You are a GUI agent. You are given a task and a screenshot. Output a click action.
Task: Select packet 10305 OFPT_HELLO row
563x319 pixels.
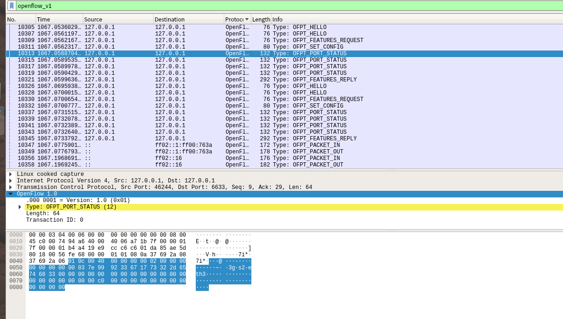(285, 27)
